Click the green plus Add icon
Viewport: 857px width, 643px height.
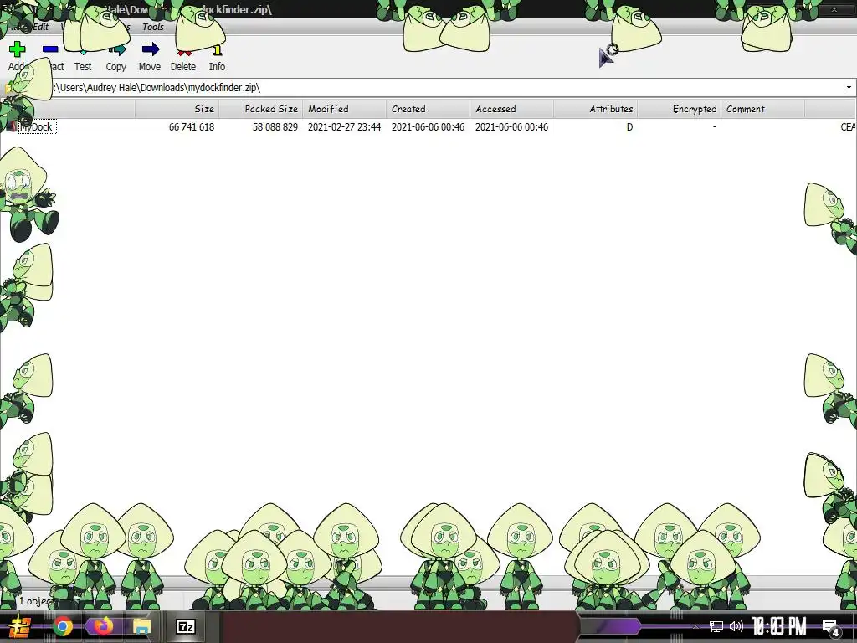[x=17, y=49]
